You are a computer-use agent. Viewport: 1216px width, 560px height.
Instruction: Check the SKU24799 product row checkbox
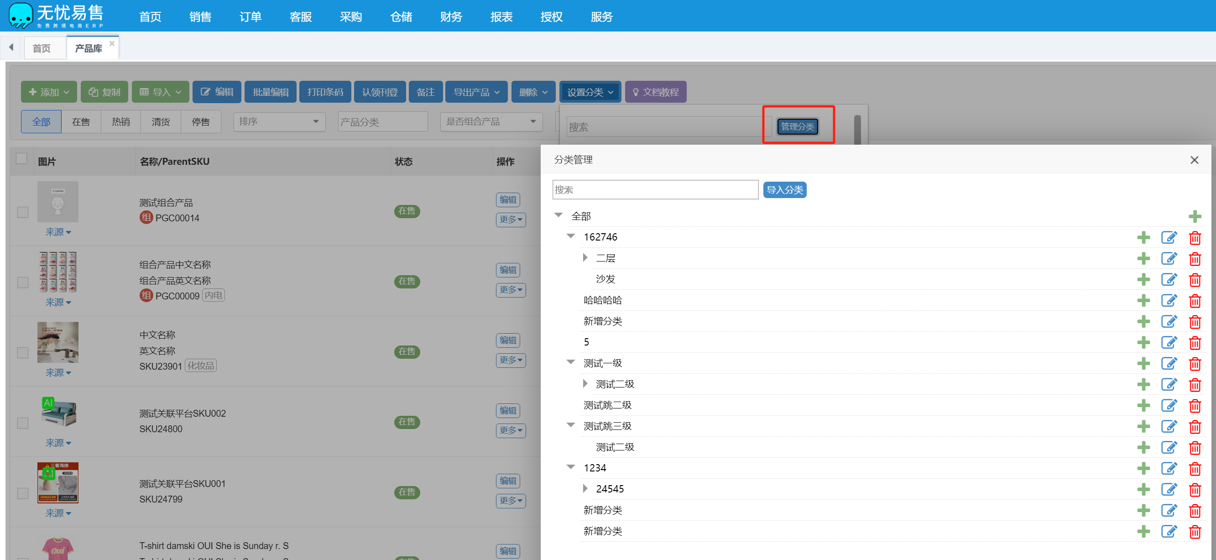23,493
